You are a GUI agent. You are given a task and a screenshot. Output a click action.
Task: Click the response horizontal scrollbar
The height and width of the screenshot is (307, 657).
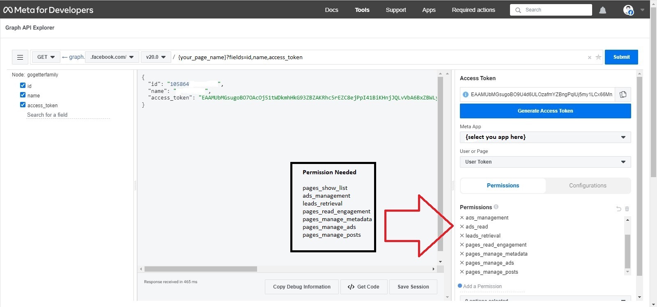point(201,269)
